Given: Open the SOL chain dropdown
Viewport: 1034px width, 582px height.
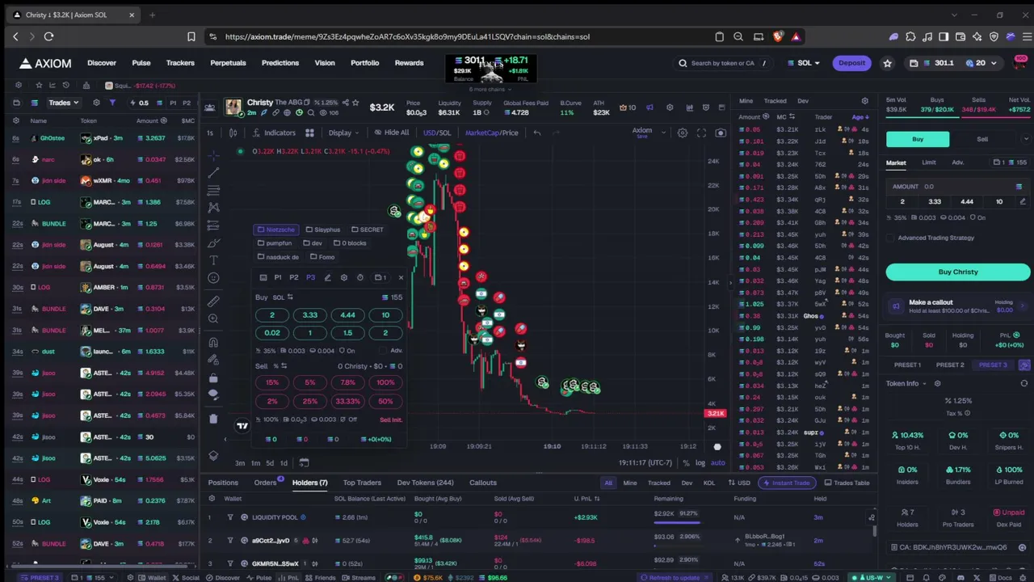Looking at the screenshot, I should pos(804,63).
